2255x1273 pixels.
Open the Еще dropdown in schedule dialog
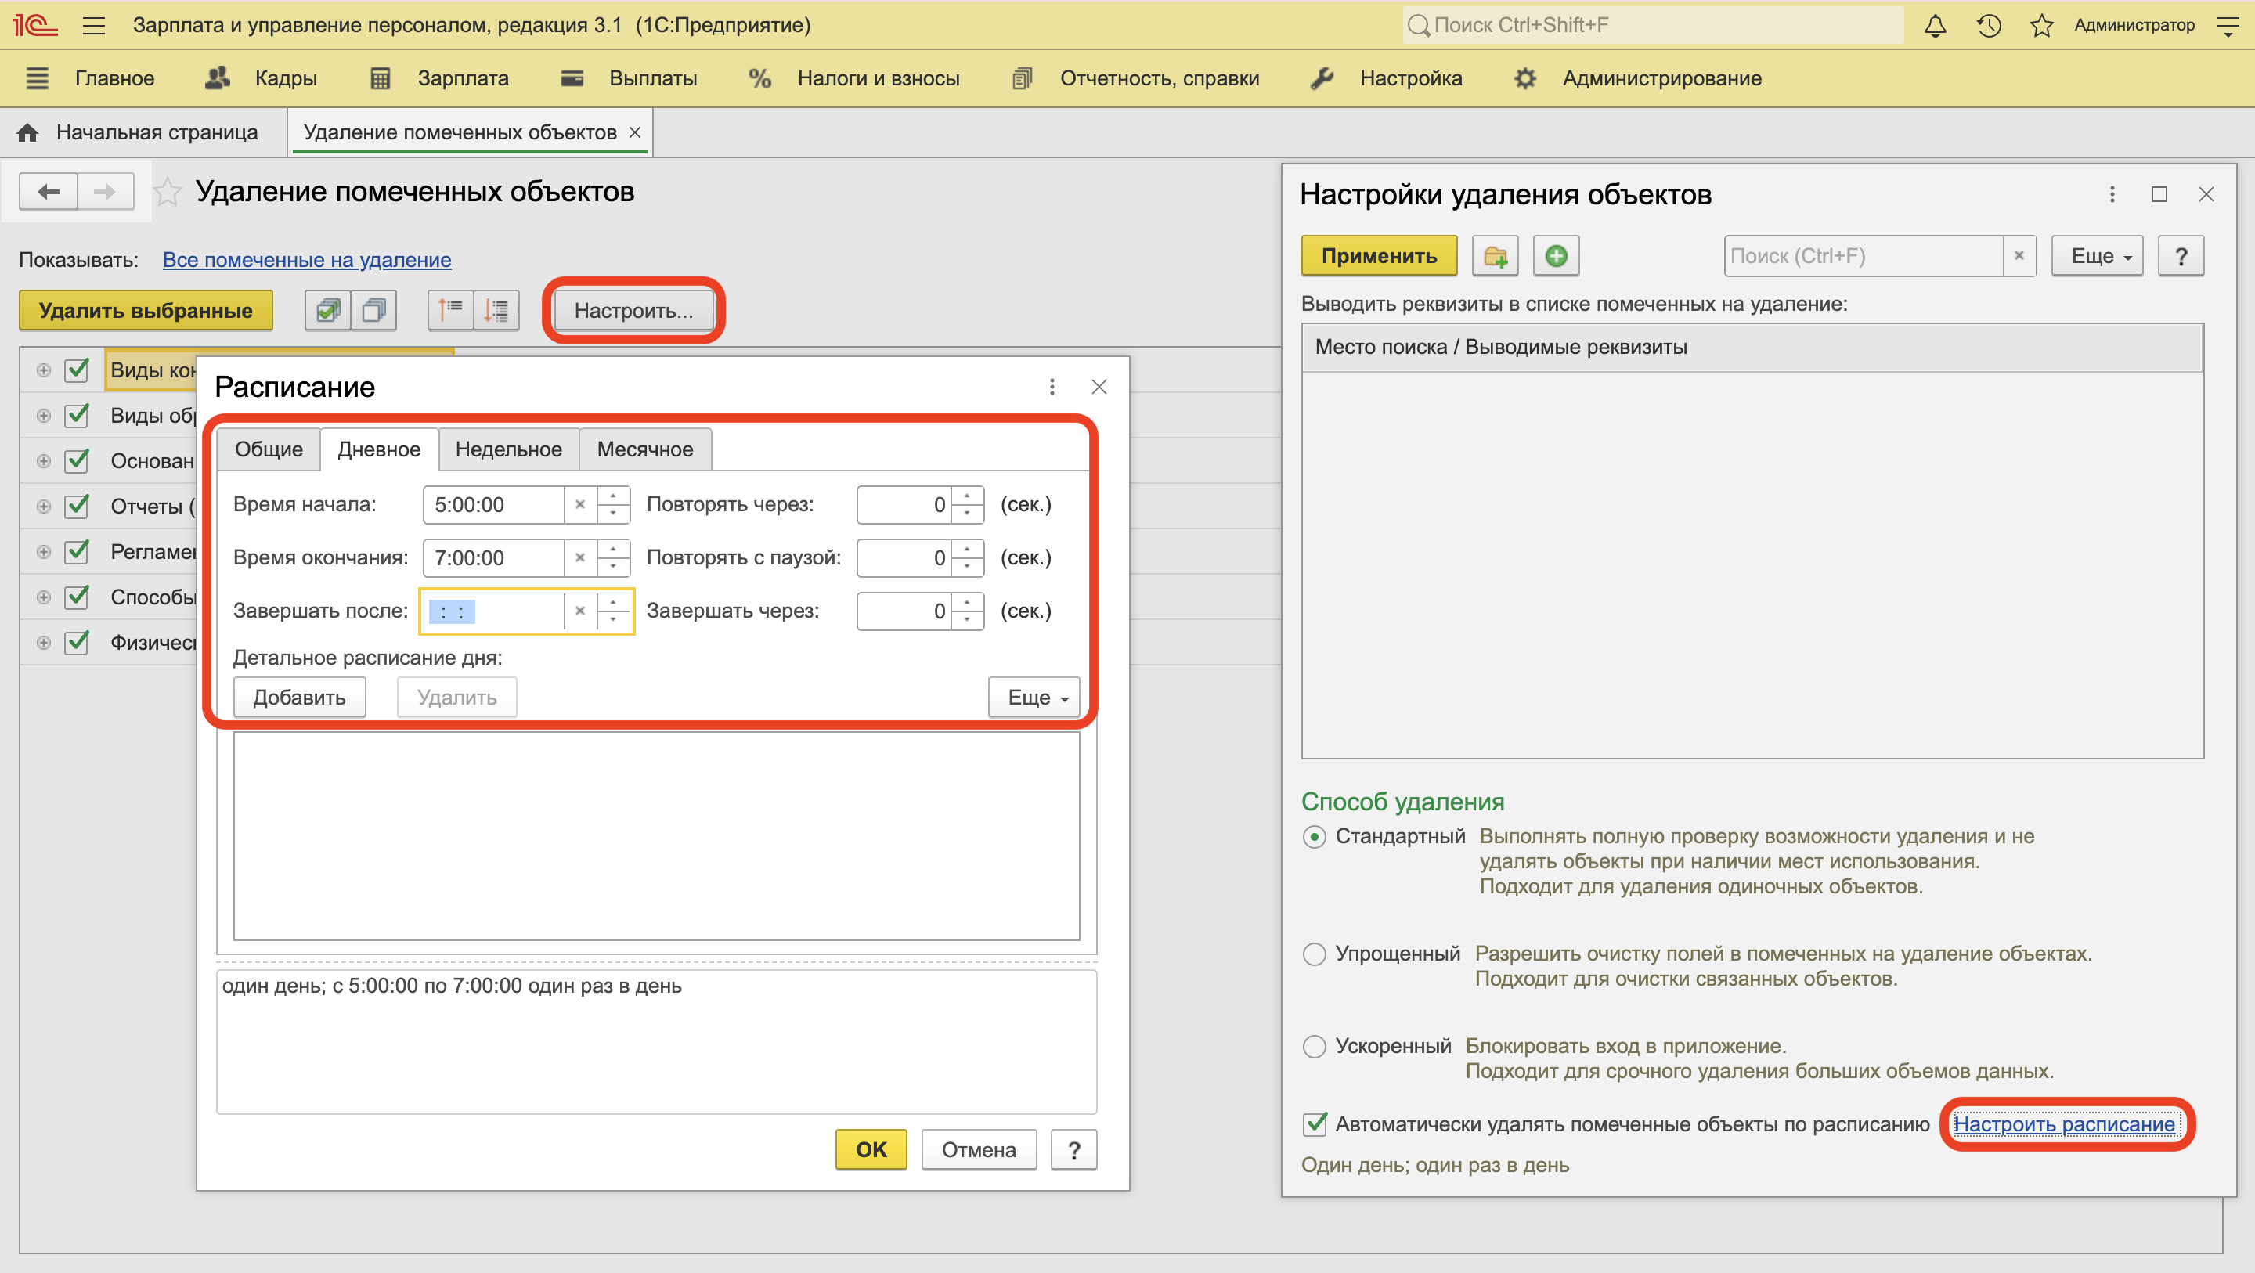pyautogui.click(x=1034, y=698)
